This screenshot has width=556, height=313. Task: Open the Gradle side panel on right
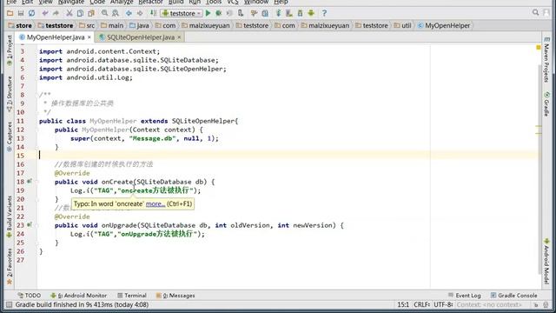tap(546, 104)
